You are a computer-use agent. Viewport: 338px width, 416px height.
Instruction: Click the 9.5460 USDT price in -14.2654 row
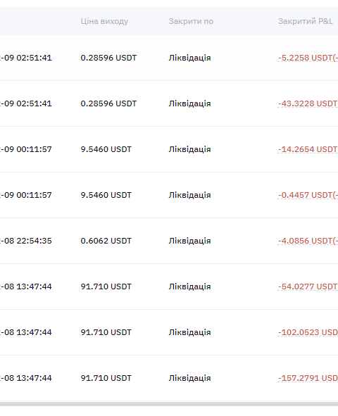[x=106, y=149]
